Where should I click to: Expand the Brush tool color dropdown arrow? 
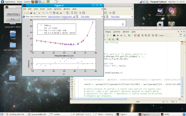pyautogui.click(x=64, y=13)
